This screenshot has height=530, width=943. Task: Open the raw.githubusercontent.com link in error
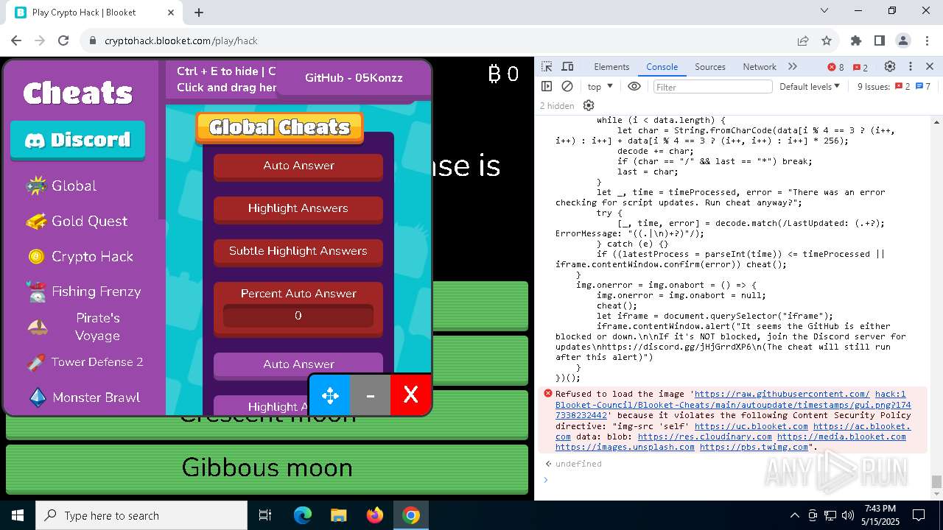tap(782, 394)
